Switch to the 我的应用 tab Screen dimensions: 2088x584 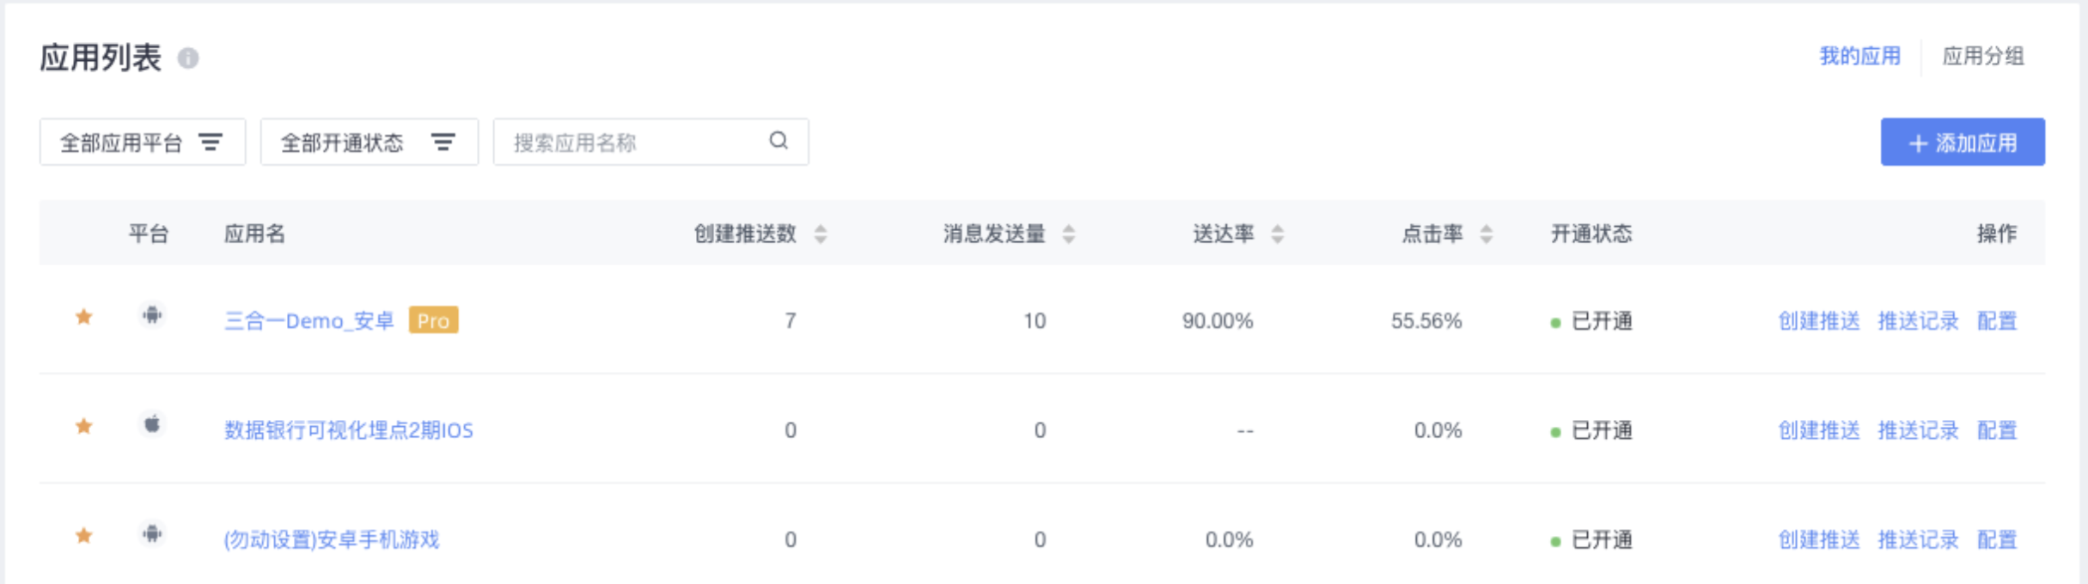pos(1859,57)
